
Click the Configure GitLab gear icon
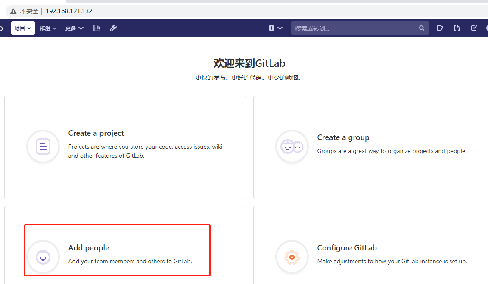(x=292, y=257)
